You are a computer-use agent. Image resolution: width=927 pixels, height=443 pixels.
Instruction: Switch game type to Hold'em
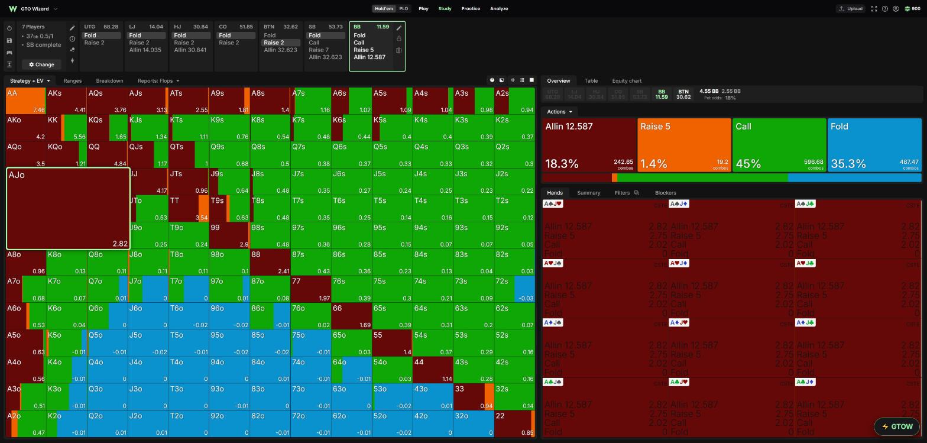click(x=384, y=9)
